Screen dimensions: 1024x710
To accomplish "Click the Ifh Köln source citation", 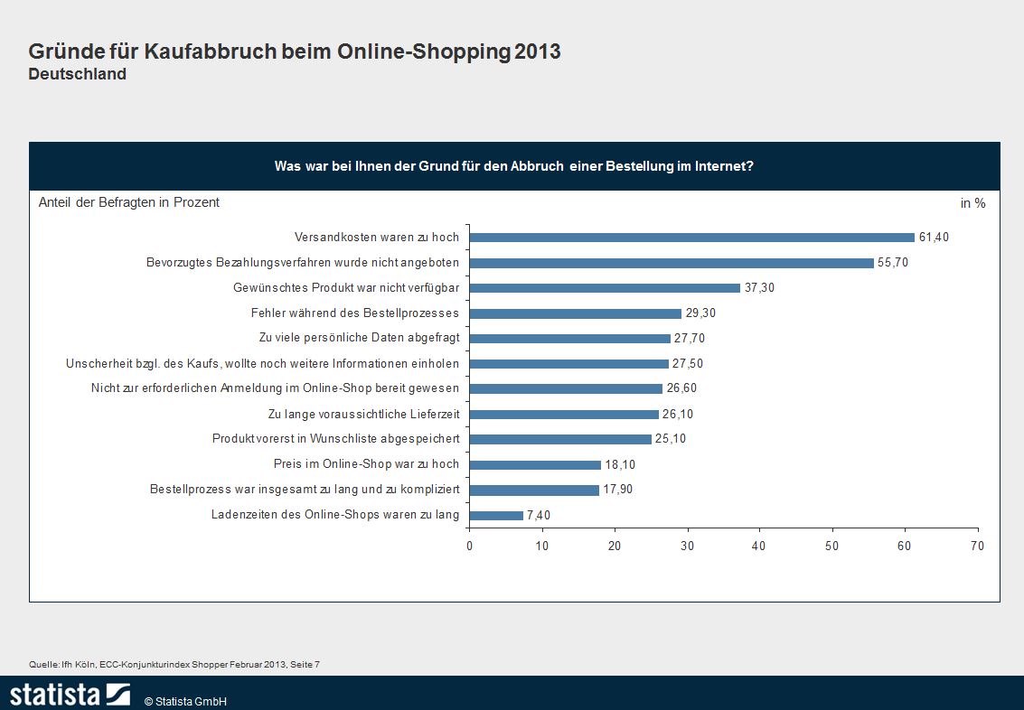I will [x=174, y=664].
